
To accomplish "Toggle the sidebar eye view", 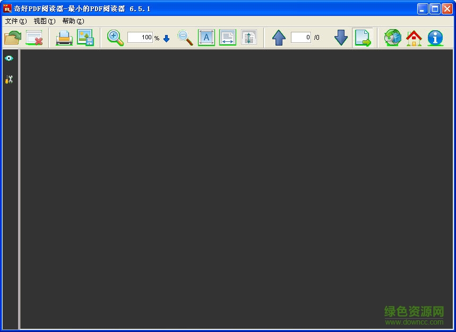I will (9, 58).
